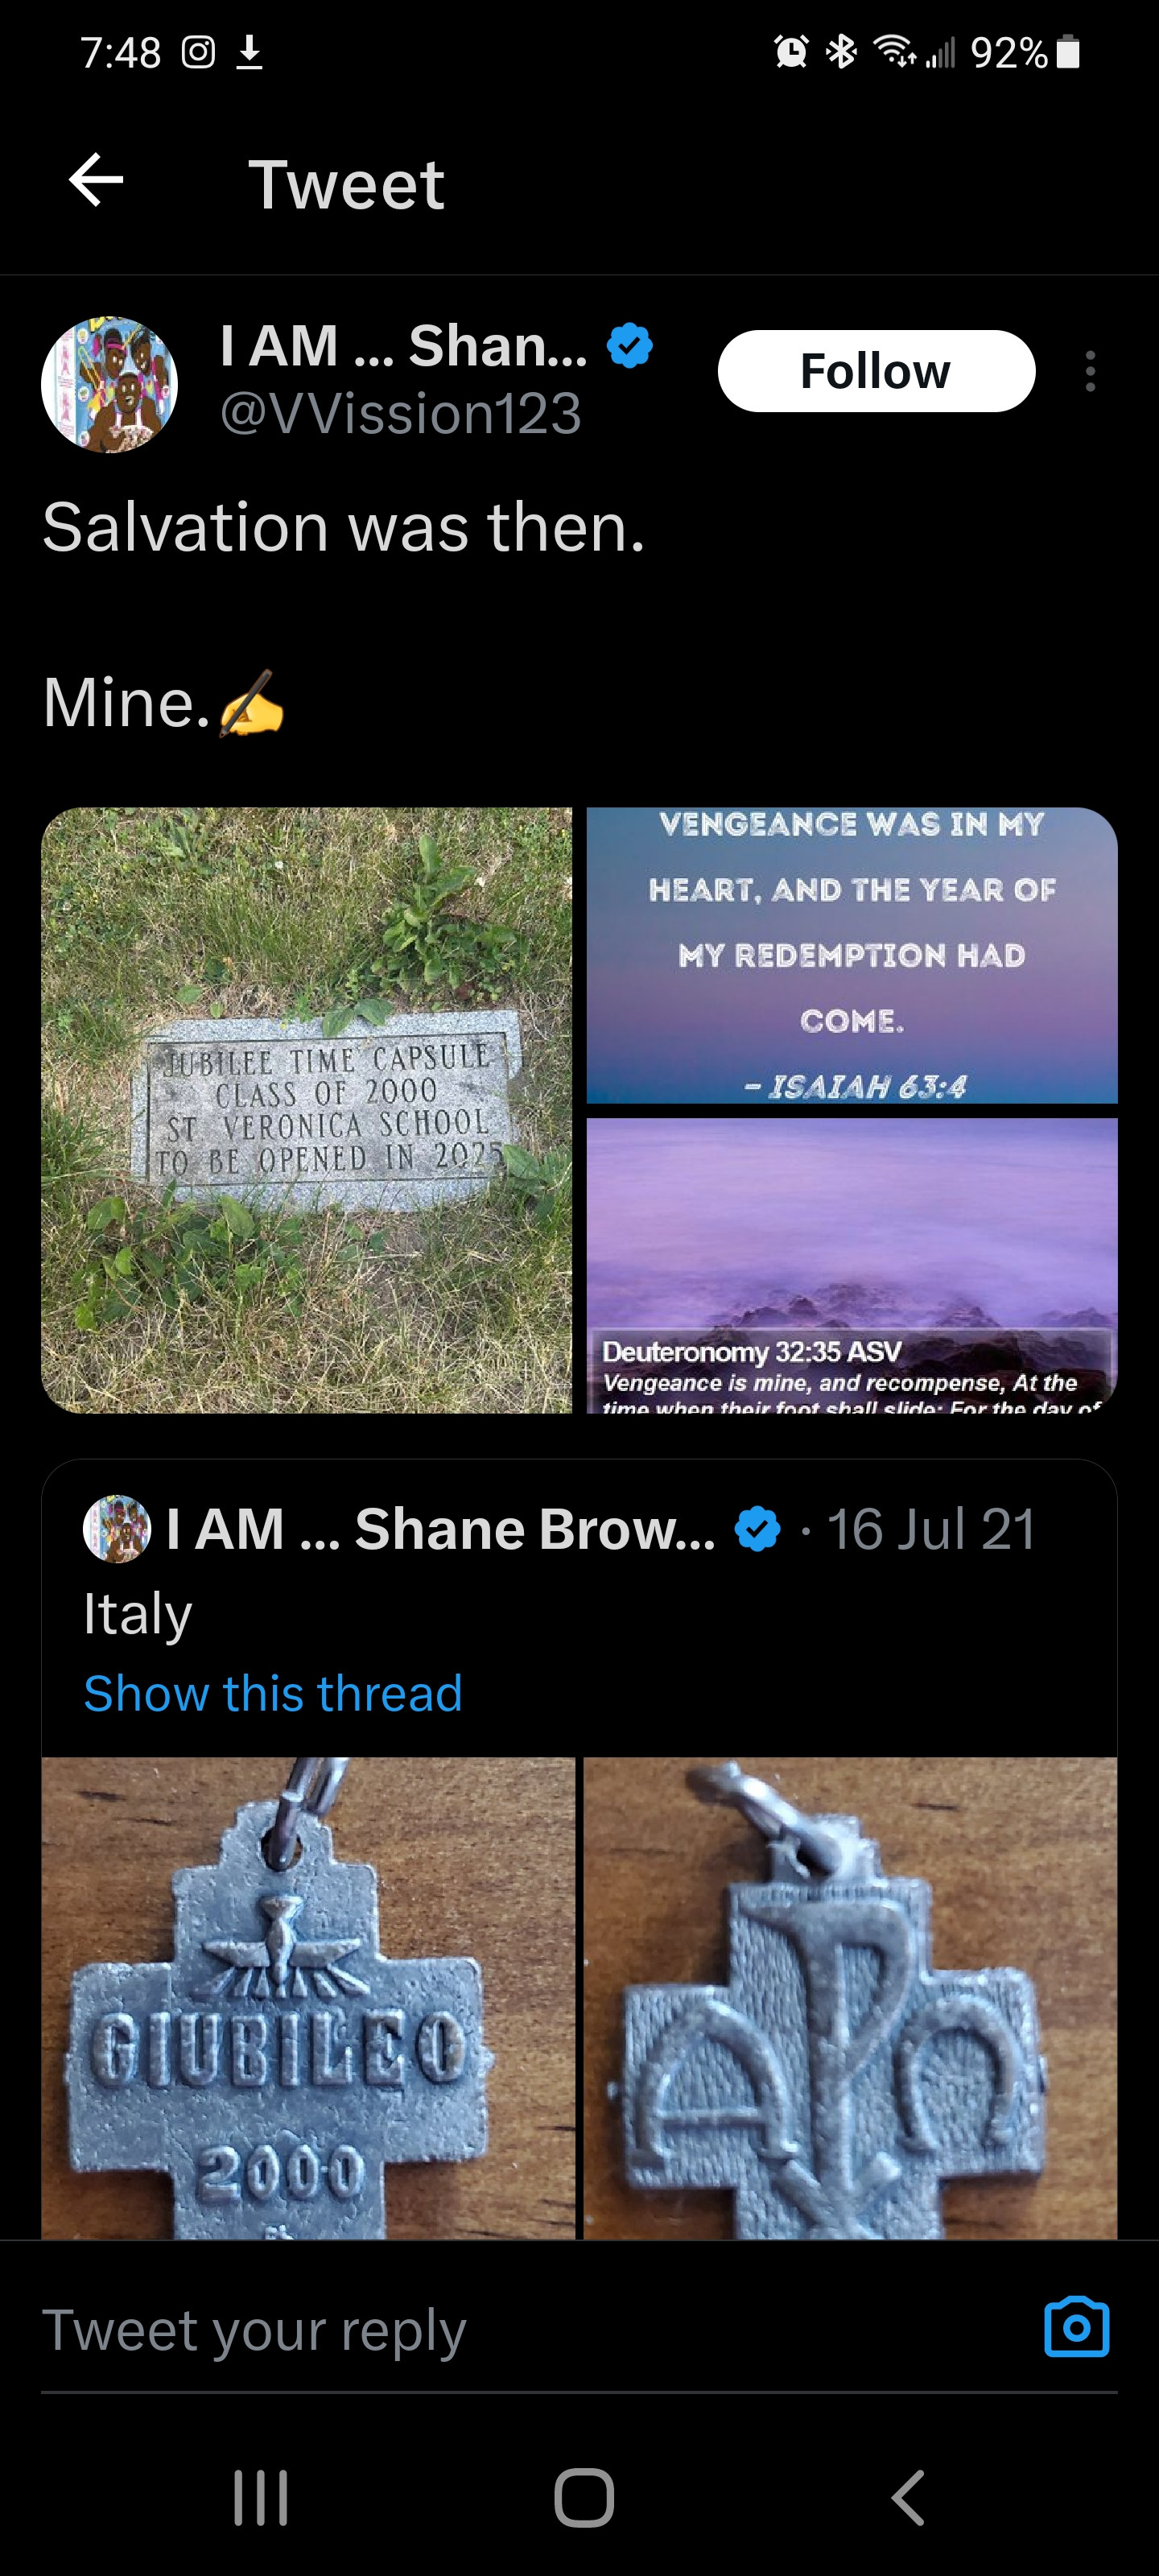Tap the Android recent apps icon
This screenshot has width=1159, height=2576.
[261, 2497]
